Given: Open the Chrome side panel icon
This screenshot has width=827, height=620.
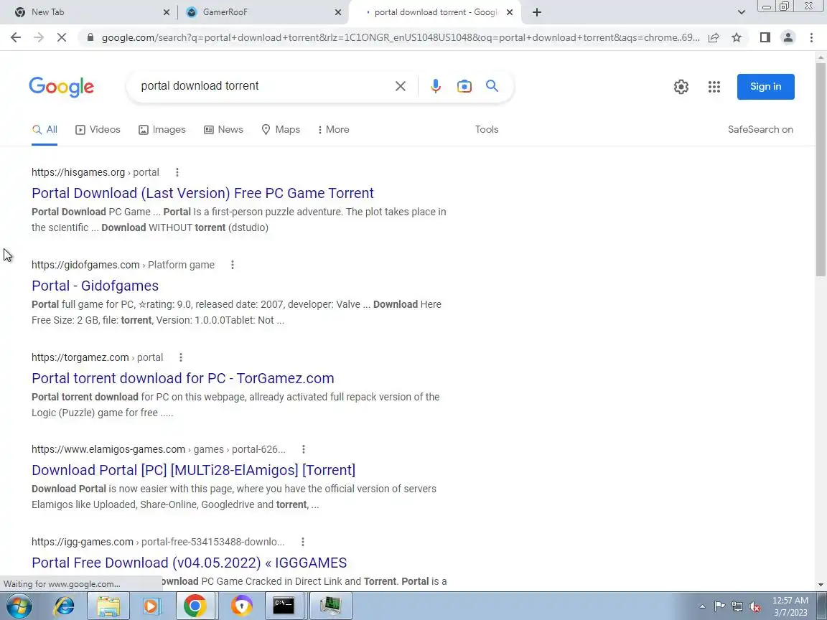Looking at the screenshot, I should [765, 37].
